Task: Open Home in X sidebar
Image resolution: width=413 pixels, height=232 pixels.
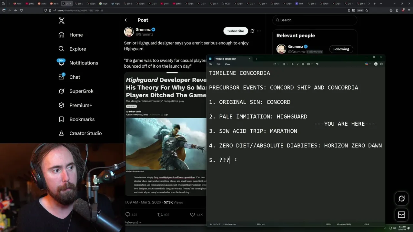Action: [71, 35]
